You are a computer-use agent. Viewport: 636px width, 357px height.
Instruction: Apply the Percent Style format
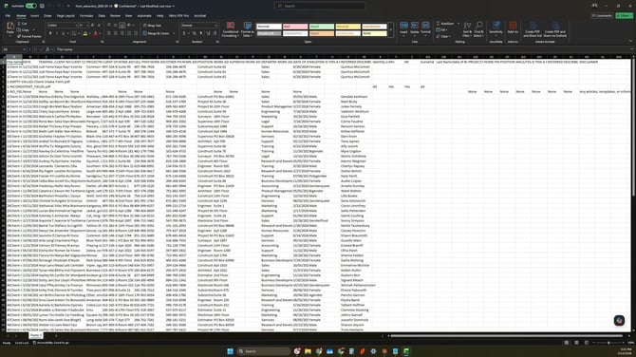pyautogui.click(x=195, y=33)
